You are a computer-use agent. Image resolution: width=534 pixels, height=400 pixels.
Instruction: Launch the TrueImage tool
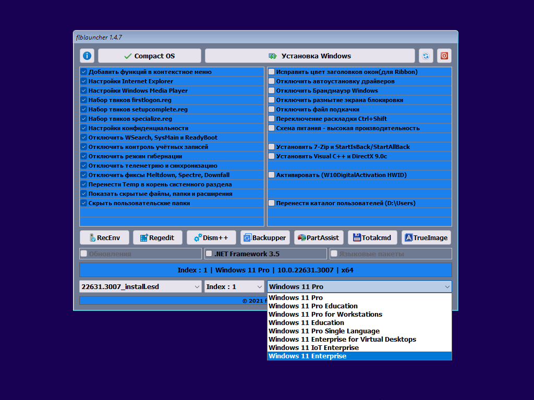426,238
